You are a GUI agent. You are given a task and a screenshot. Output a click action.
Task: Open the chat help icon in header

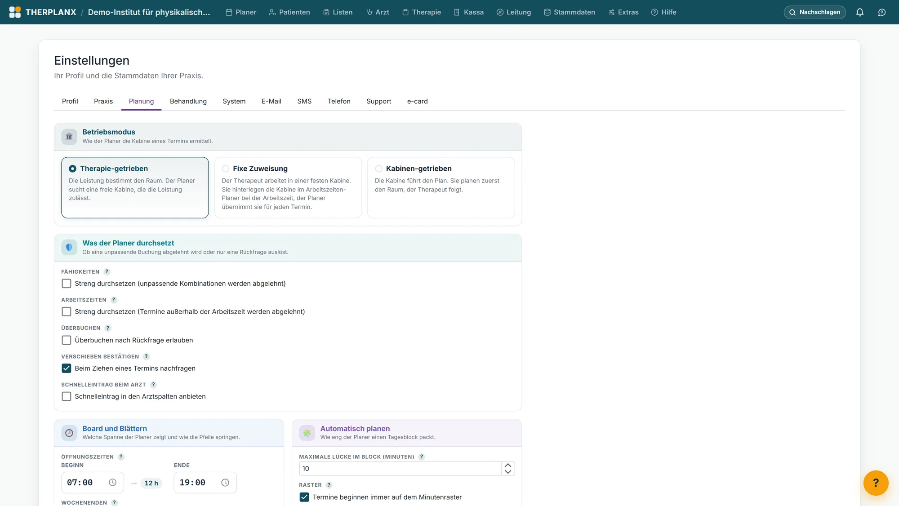[882, 12]
